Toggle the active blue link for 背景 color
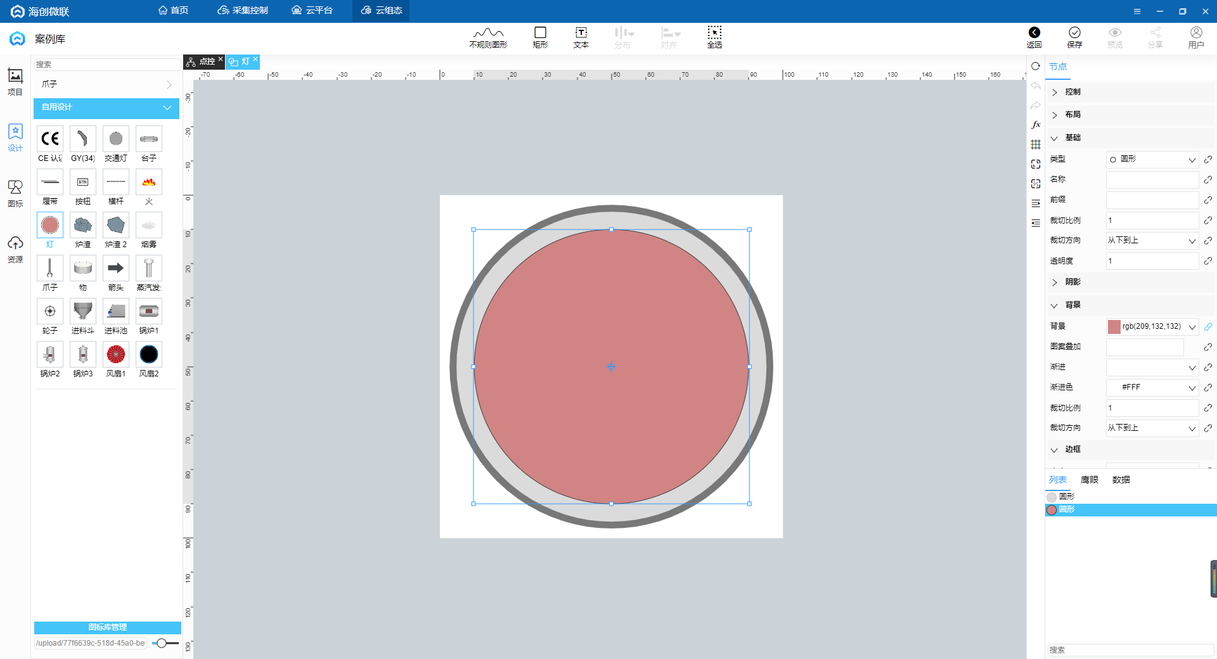Viewport: 1217px width, 659px height. click(x=1208, y=327)
